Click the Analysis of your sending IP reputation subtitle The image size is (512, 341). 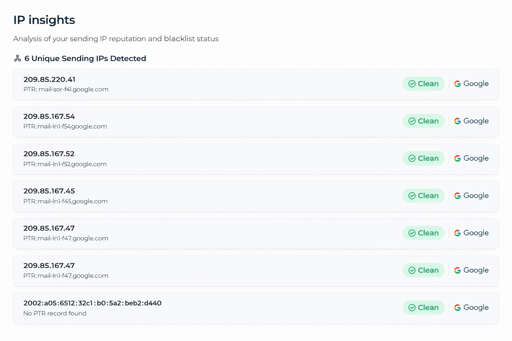point(116,39)
